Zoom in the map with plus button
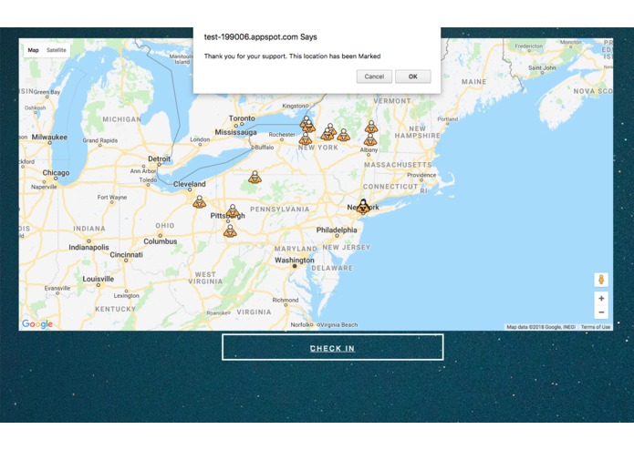Viewport: 634px width, 450px height. [x=601, y=299]
